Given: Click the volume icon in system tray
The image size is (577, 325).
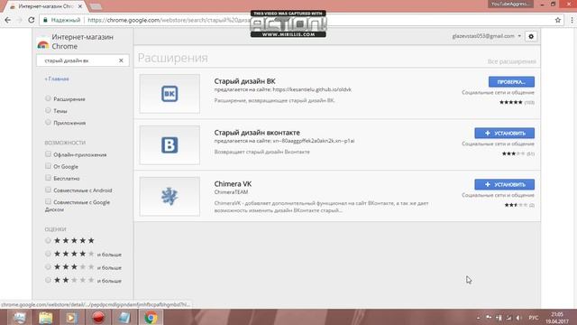Looking at the screenshot, I should (519, 318).
